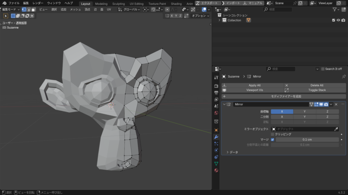Open Modifiers wrench properties tab
348x195 pixels.
[216, 137]
